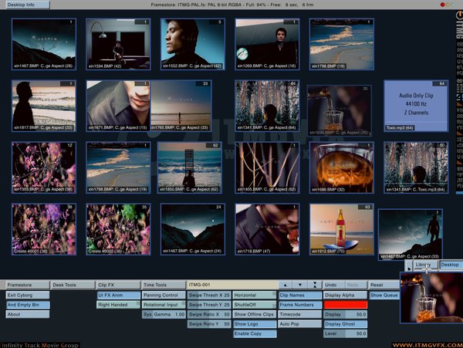Screen dimensions: 463x348
Task: Switch to the Library tab
Action: click(424, 265)
